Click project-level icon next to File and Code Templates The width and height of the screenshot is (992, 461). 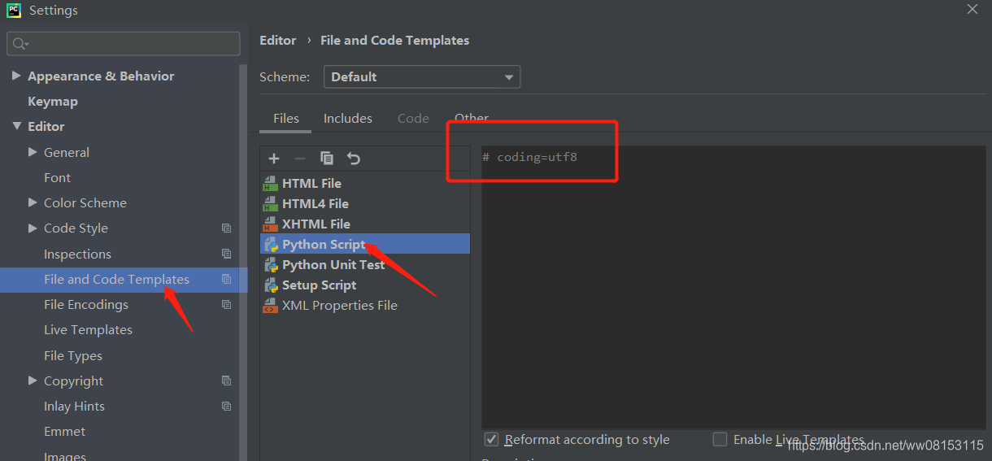pos(227,279)
